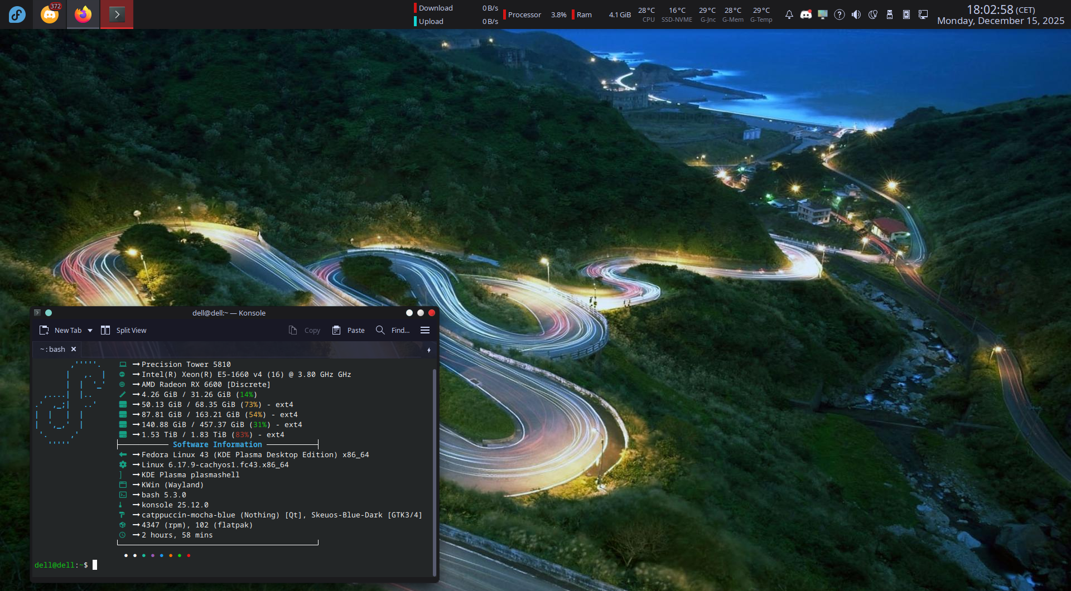Open the audio volume tray icon
1071x591 pixels.
856,14
